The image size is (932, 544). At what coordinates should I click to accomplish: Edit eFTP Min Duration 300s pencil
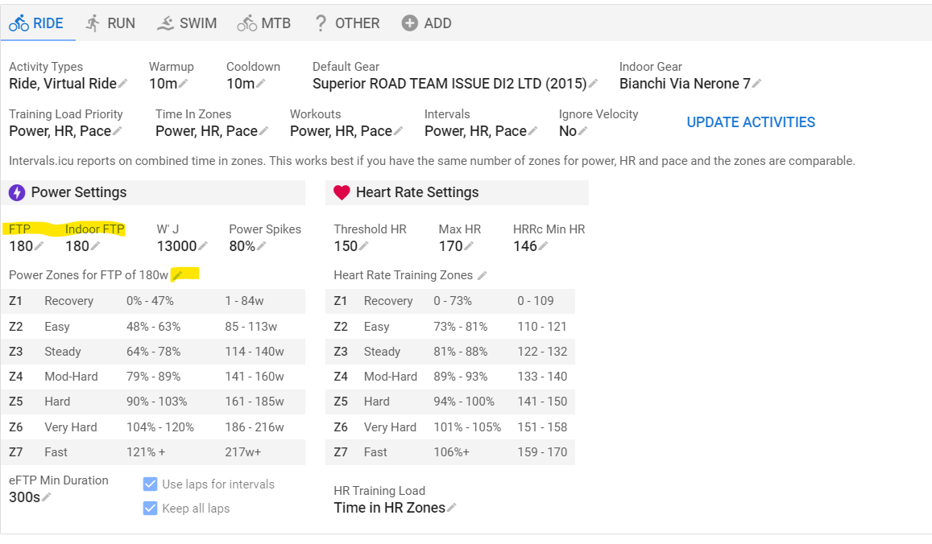[x=47, y=497]
